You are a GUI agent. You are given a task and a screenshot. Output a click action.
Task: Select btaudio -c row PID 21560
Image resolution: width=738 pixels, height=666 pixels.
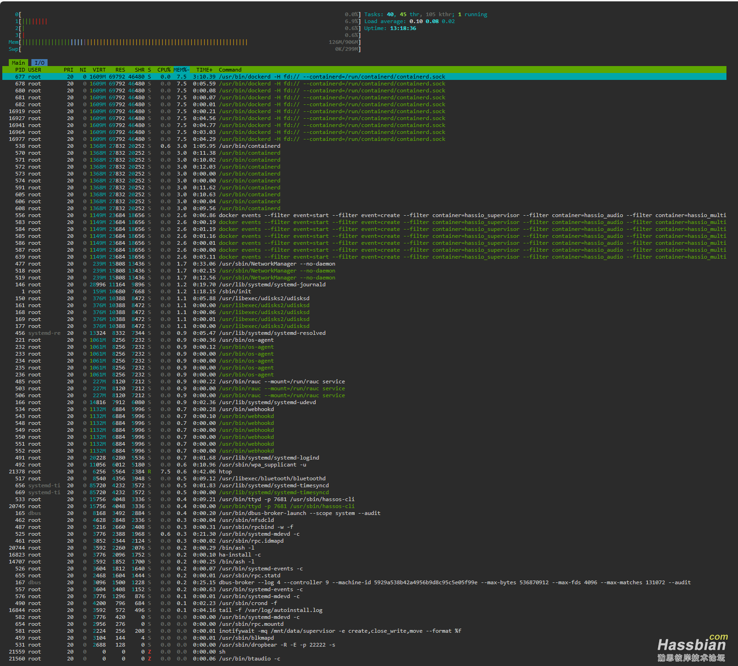click(x=364, y=659)
